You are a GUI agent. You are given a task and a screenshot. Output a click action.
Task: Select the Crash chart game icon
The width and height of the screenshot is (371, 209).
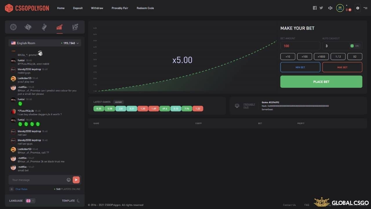59,27
